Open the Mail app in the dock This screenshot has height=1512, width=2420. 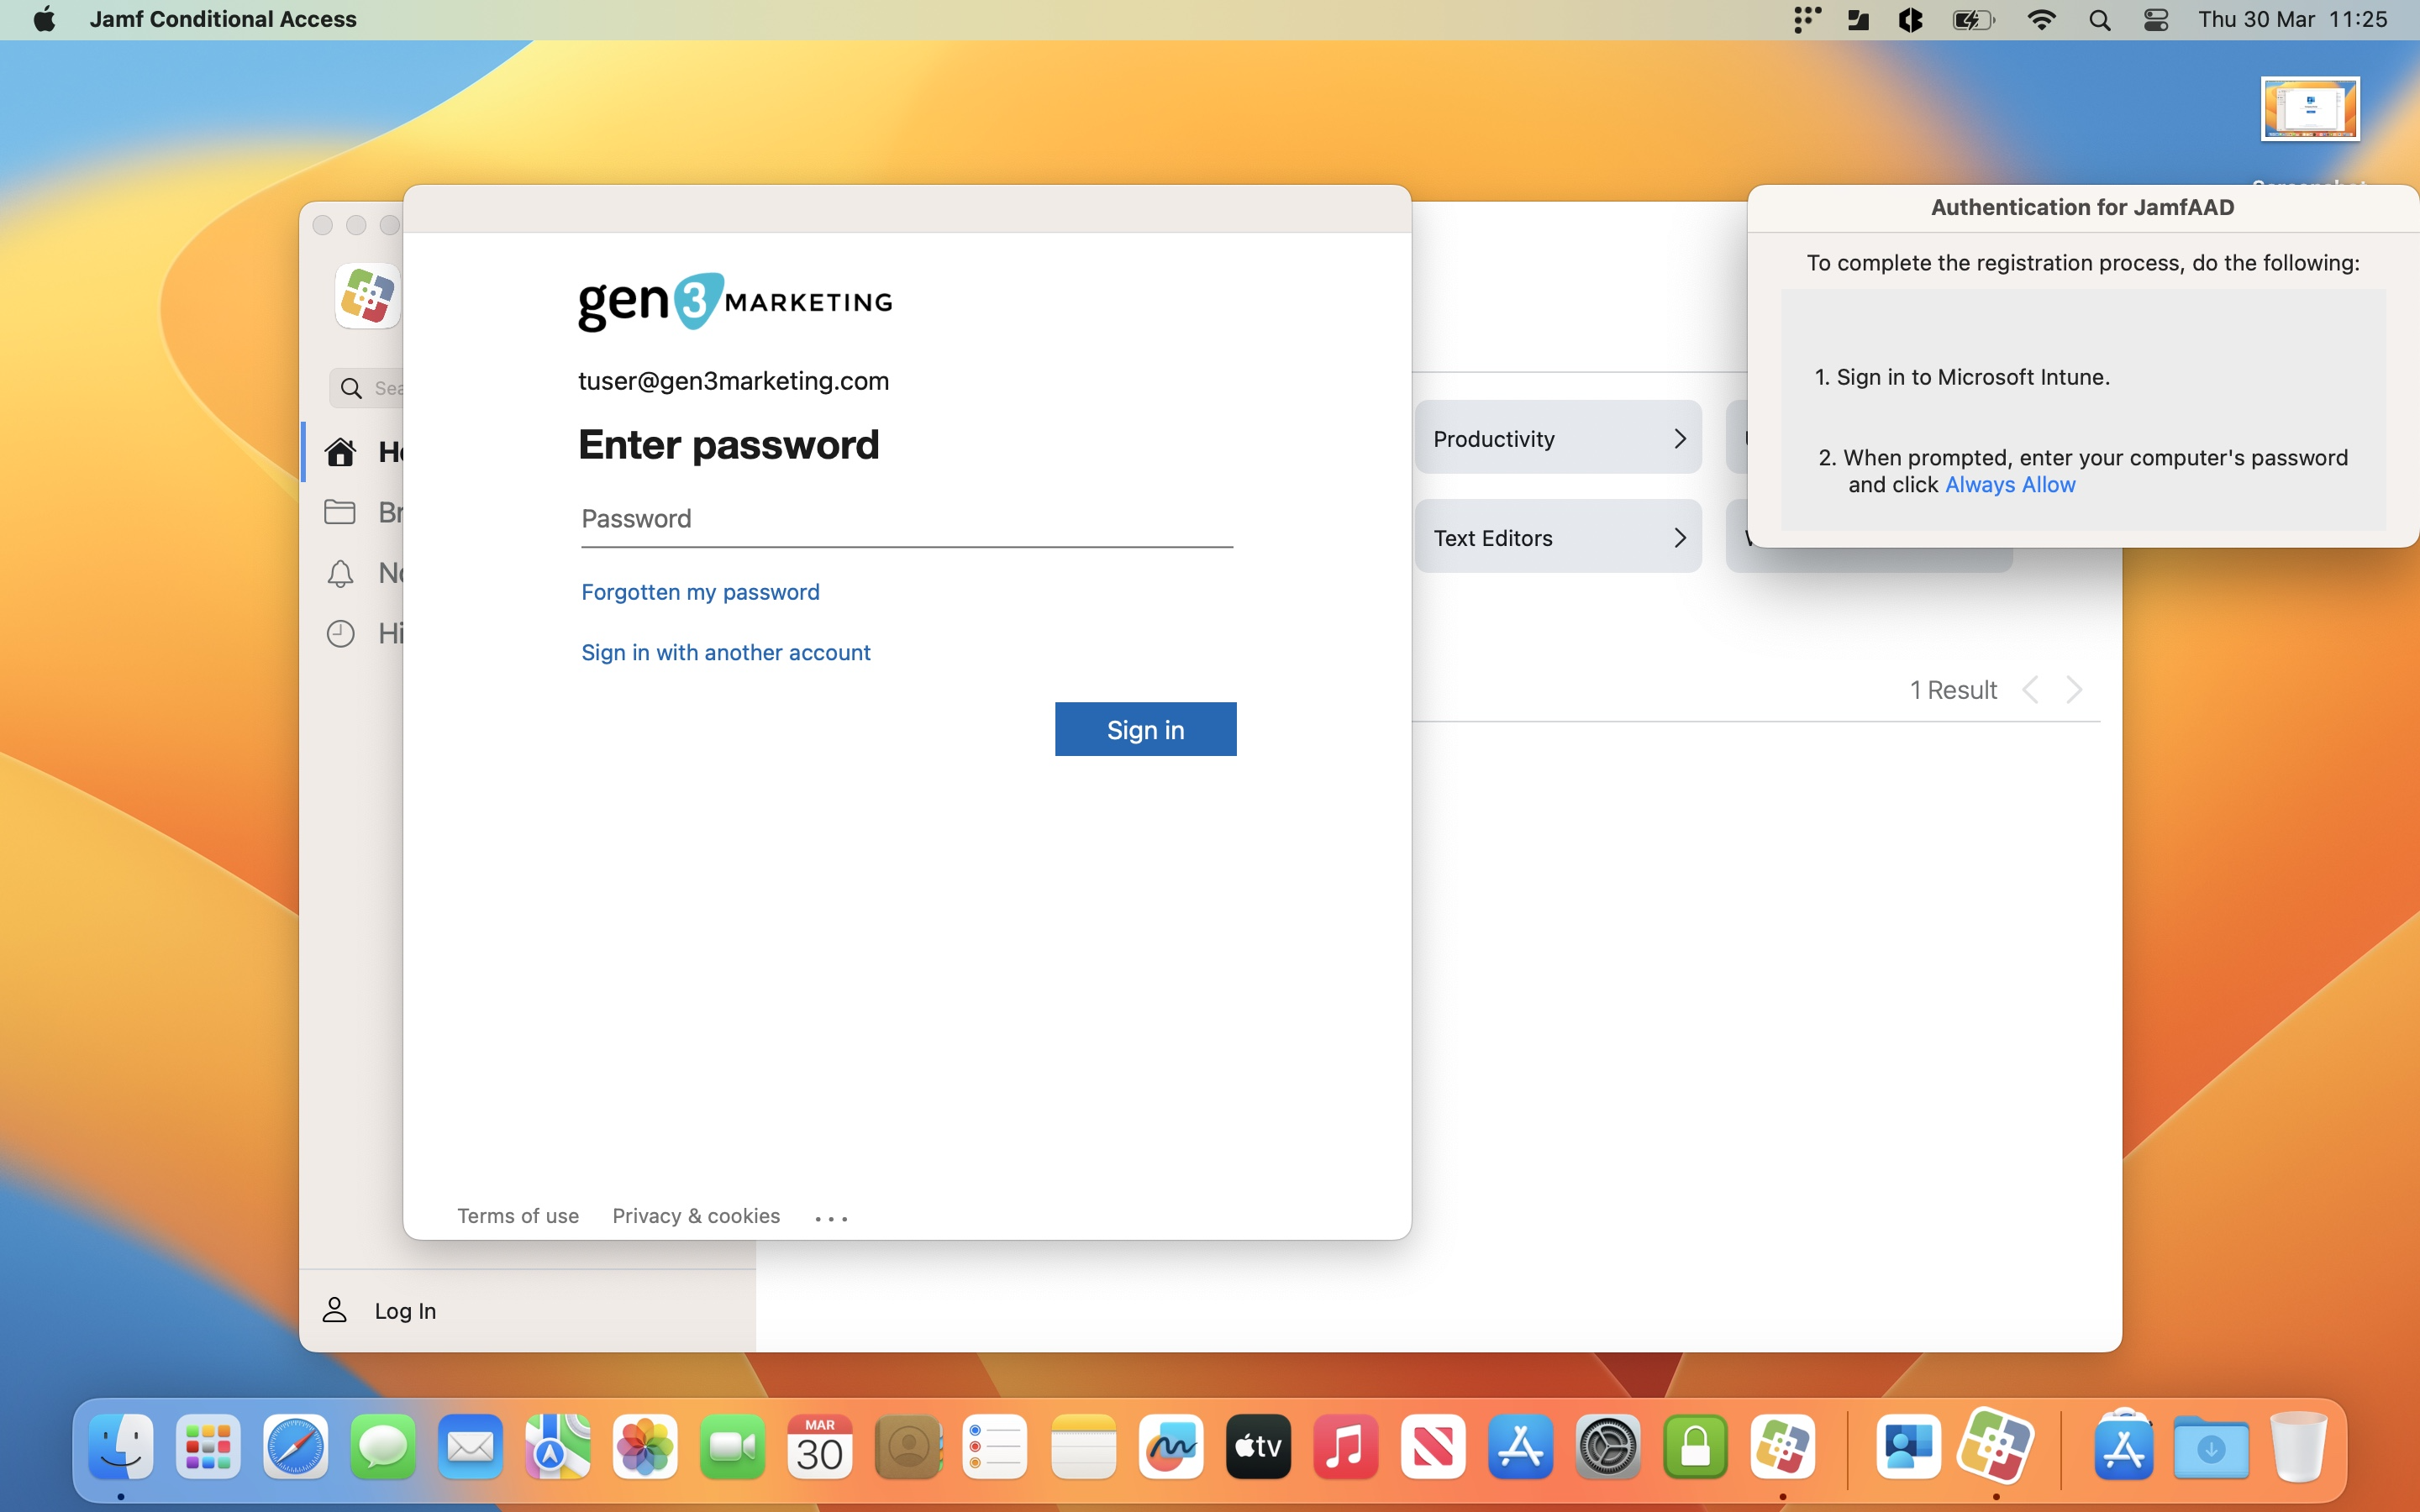point(470,1446)
